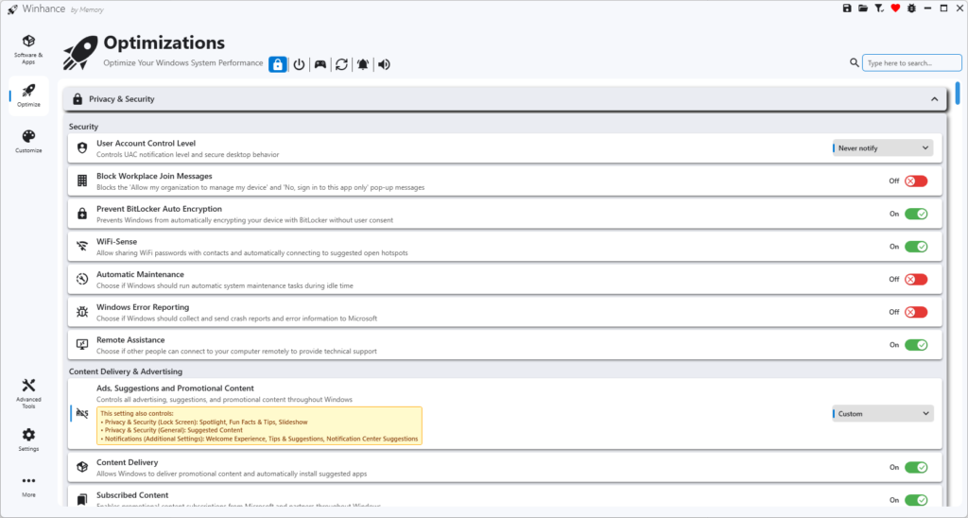Screen dimensions: 968x518
Task: Click the 'Windows Error Reporting' setting title
Action: 143,307
